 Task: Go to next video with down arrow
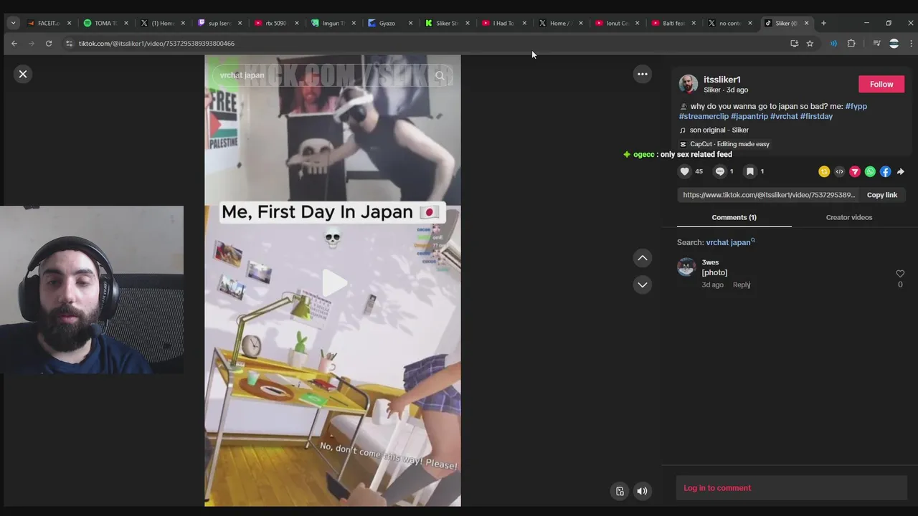[x=643, y=285]
